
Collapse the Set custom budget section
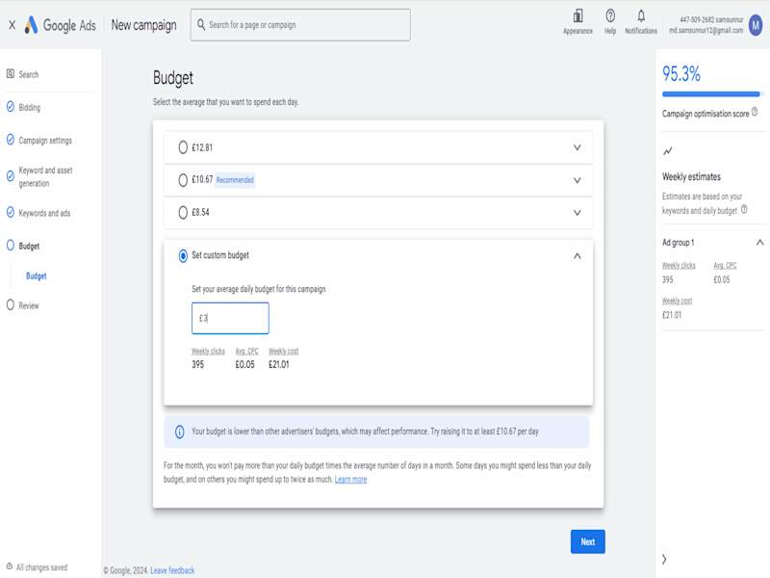coord(577,255)
